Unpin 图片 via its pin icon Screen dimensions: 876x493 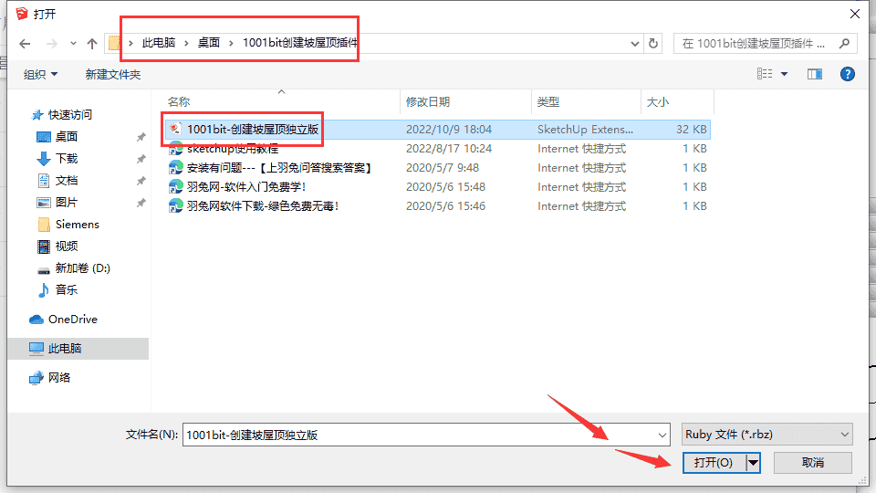coord(141,203)
